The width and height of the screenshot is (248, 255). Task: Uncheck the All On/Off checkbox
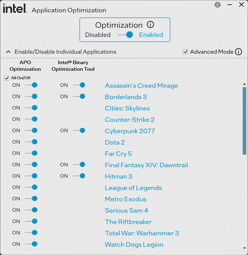click(x=7, y=78)
